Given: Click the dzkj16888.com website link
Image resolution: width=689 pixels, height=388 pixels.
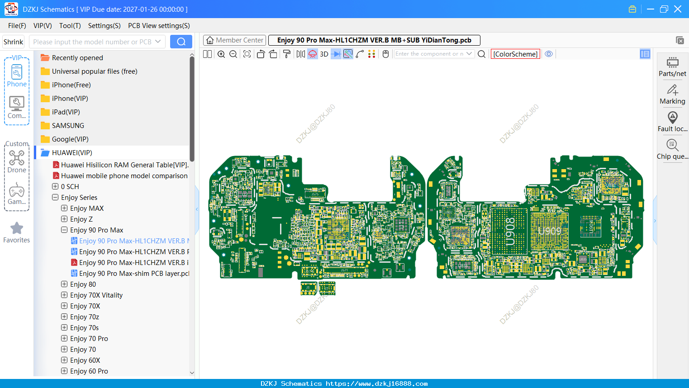Looking at the screenshot, I should [x=377, y=383].
